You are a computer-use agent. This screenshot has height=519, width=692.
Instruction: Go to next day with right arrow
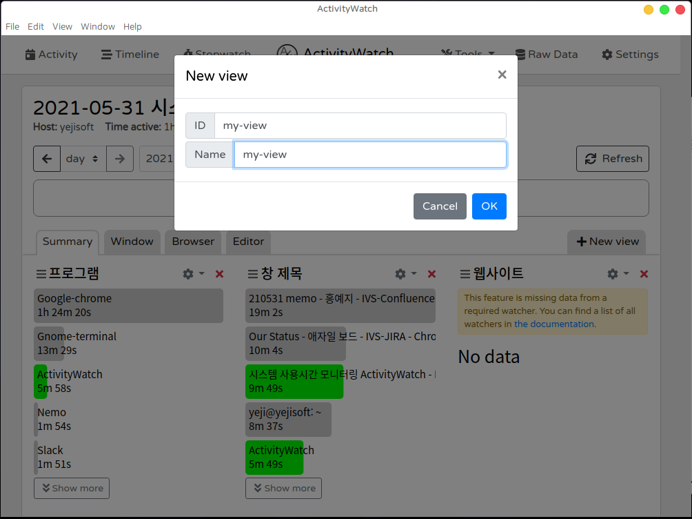[x=120, y=159]
